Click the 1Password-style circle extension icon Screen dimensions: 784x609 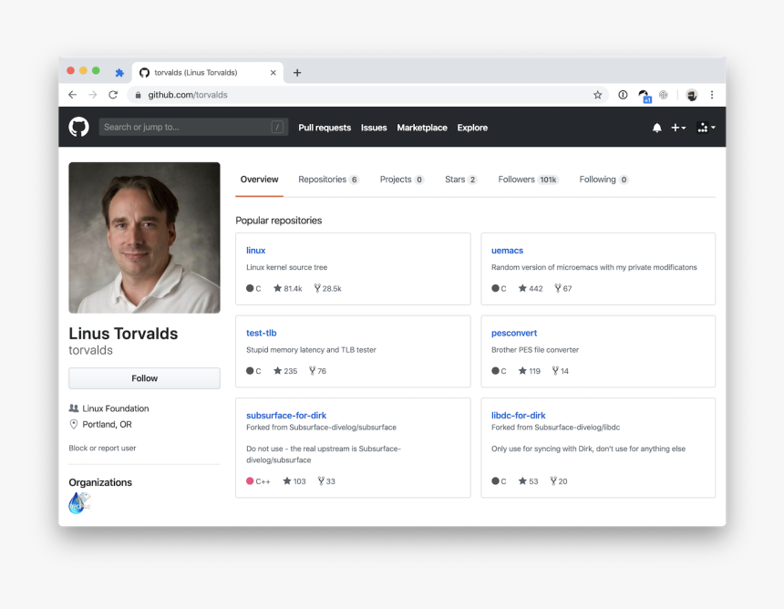(623, 95)
